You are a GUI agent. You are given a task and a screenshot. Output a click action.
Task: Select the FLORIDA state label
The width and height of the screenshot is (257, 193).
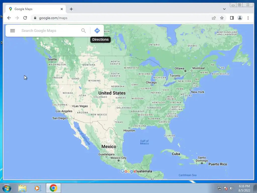[170, 136]
